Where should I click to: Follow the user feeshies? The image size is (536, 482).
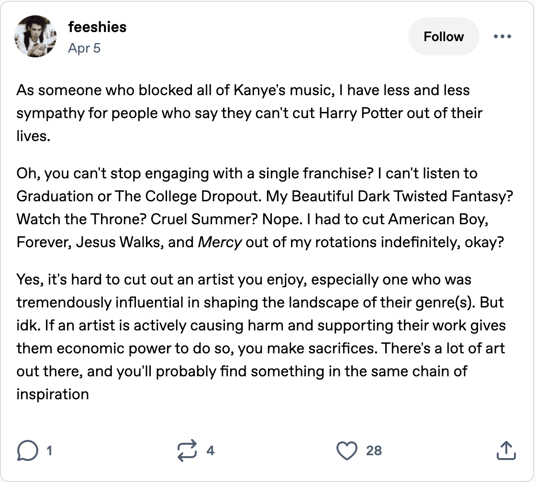pos(443,37)
